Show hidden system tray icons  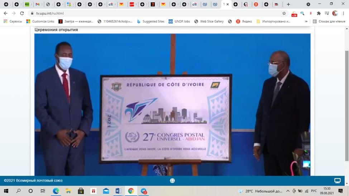pyautogui.click(x=288, y=191)
